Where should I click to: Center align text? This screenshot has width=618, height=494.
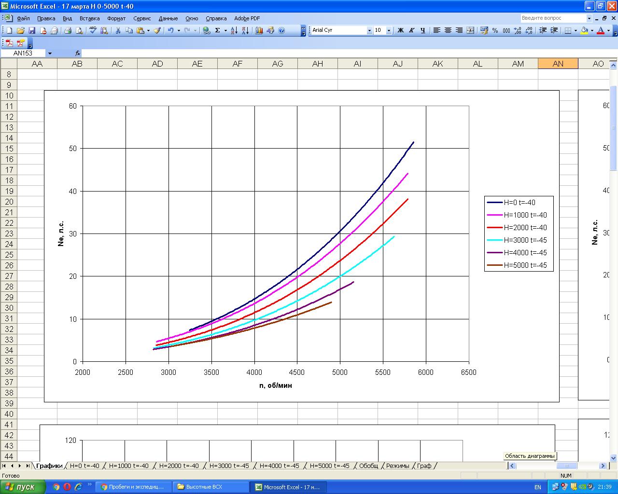click(x=448, y=30)
